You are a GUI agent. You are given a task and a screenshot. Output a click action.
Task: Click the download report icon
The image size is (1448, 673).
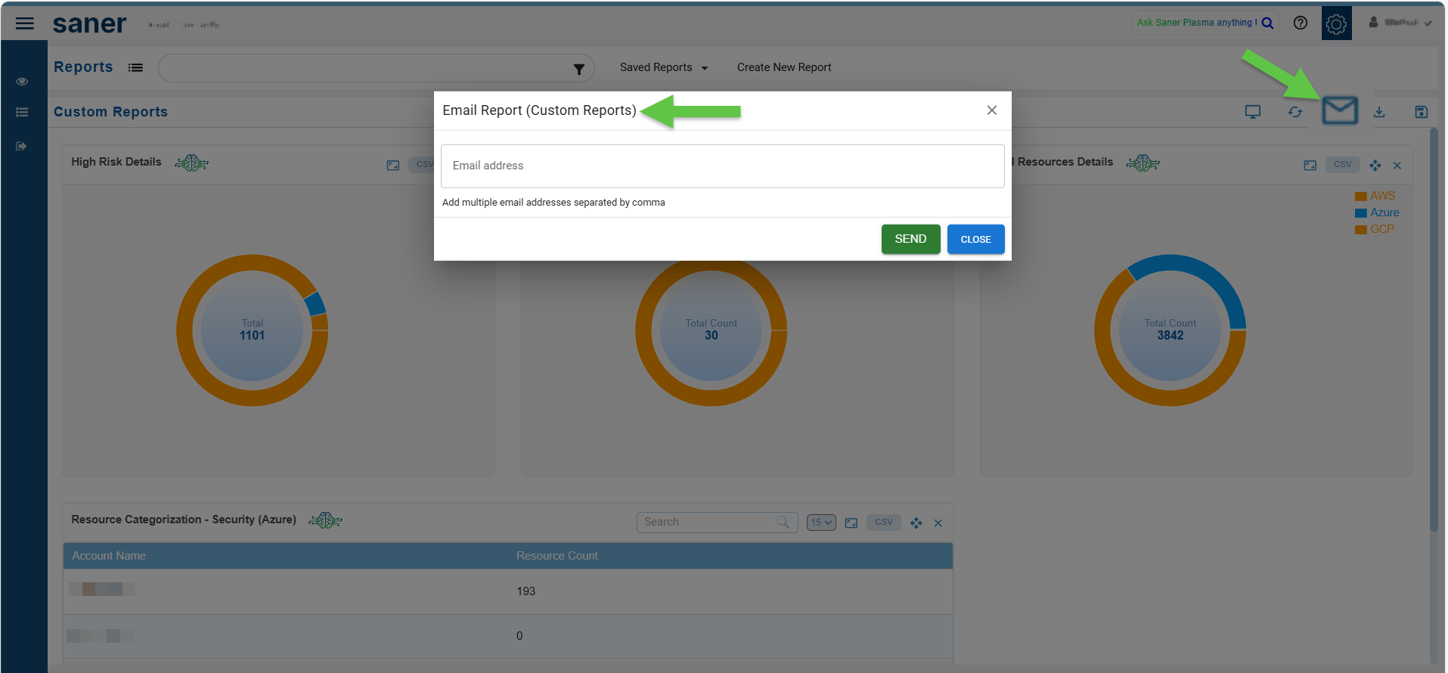coord(1379,112)
